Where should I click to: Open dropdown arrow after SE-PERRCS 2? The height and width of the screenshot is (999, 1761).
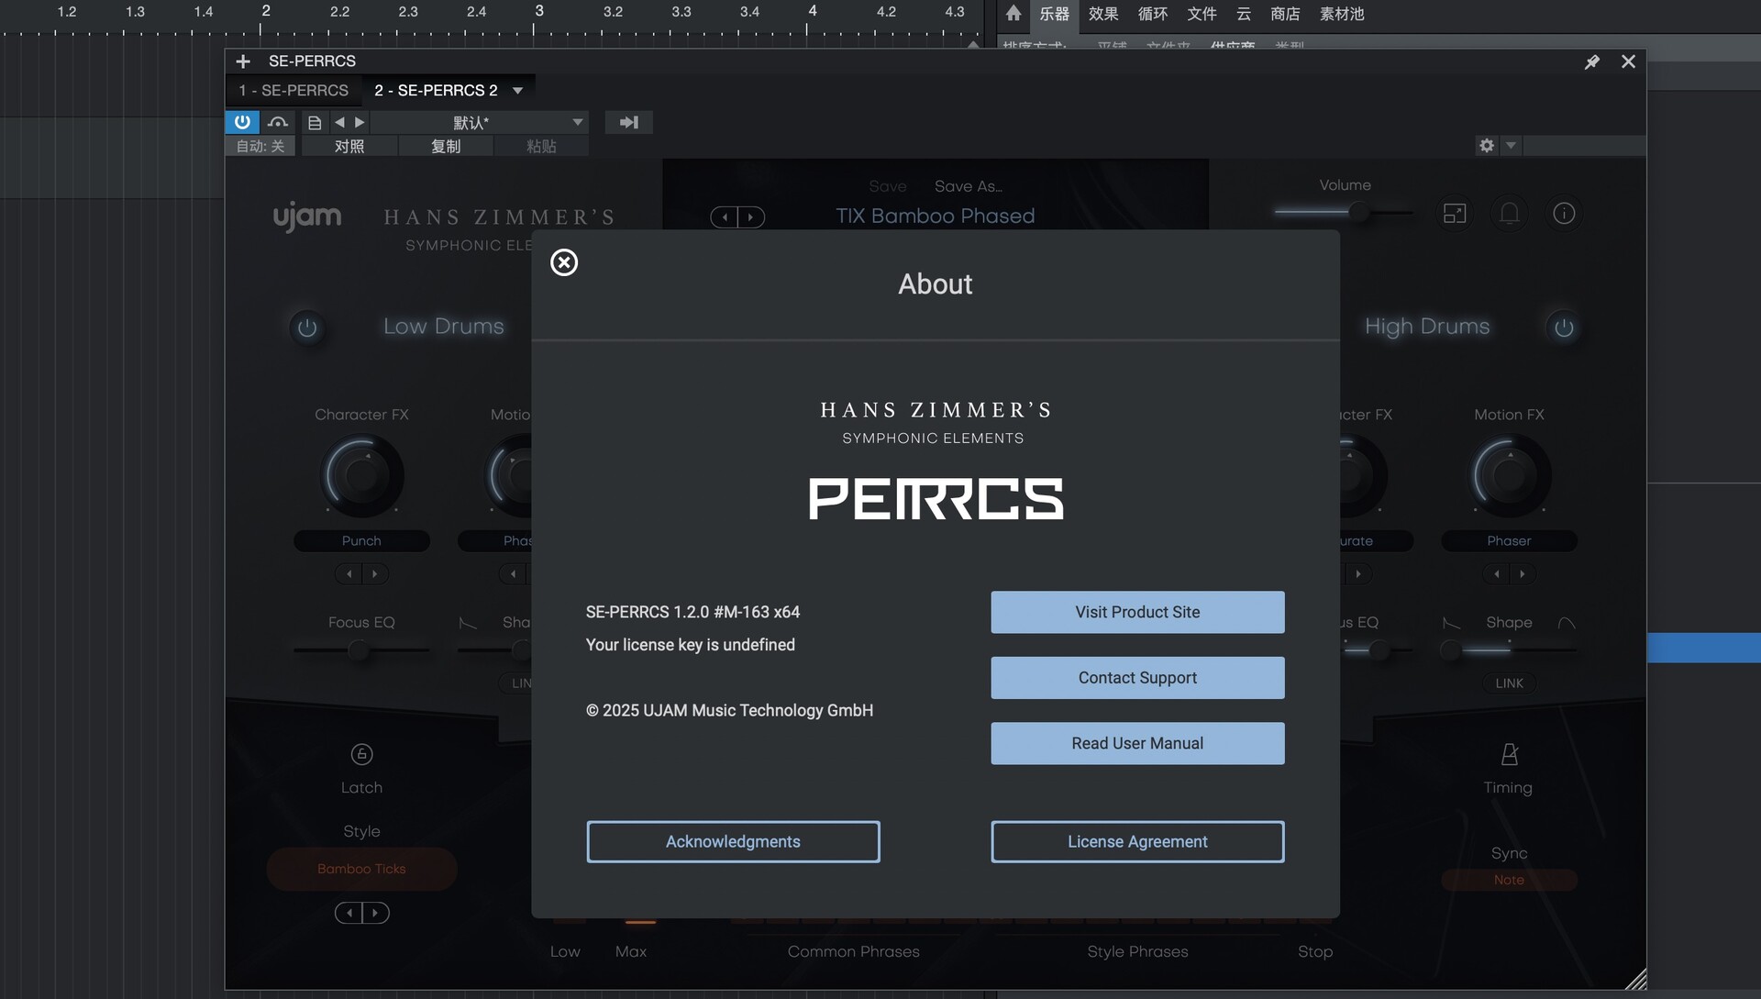[518, 90]
